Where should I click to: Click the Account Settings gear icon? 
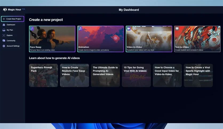(x=4, y=46)
